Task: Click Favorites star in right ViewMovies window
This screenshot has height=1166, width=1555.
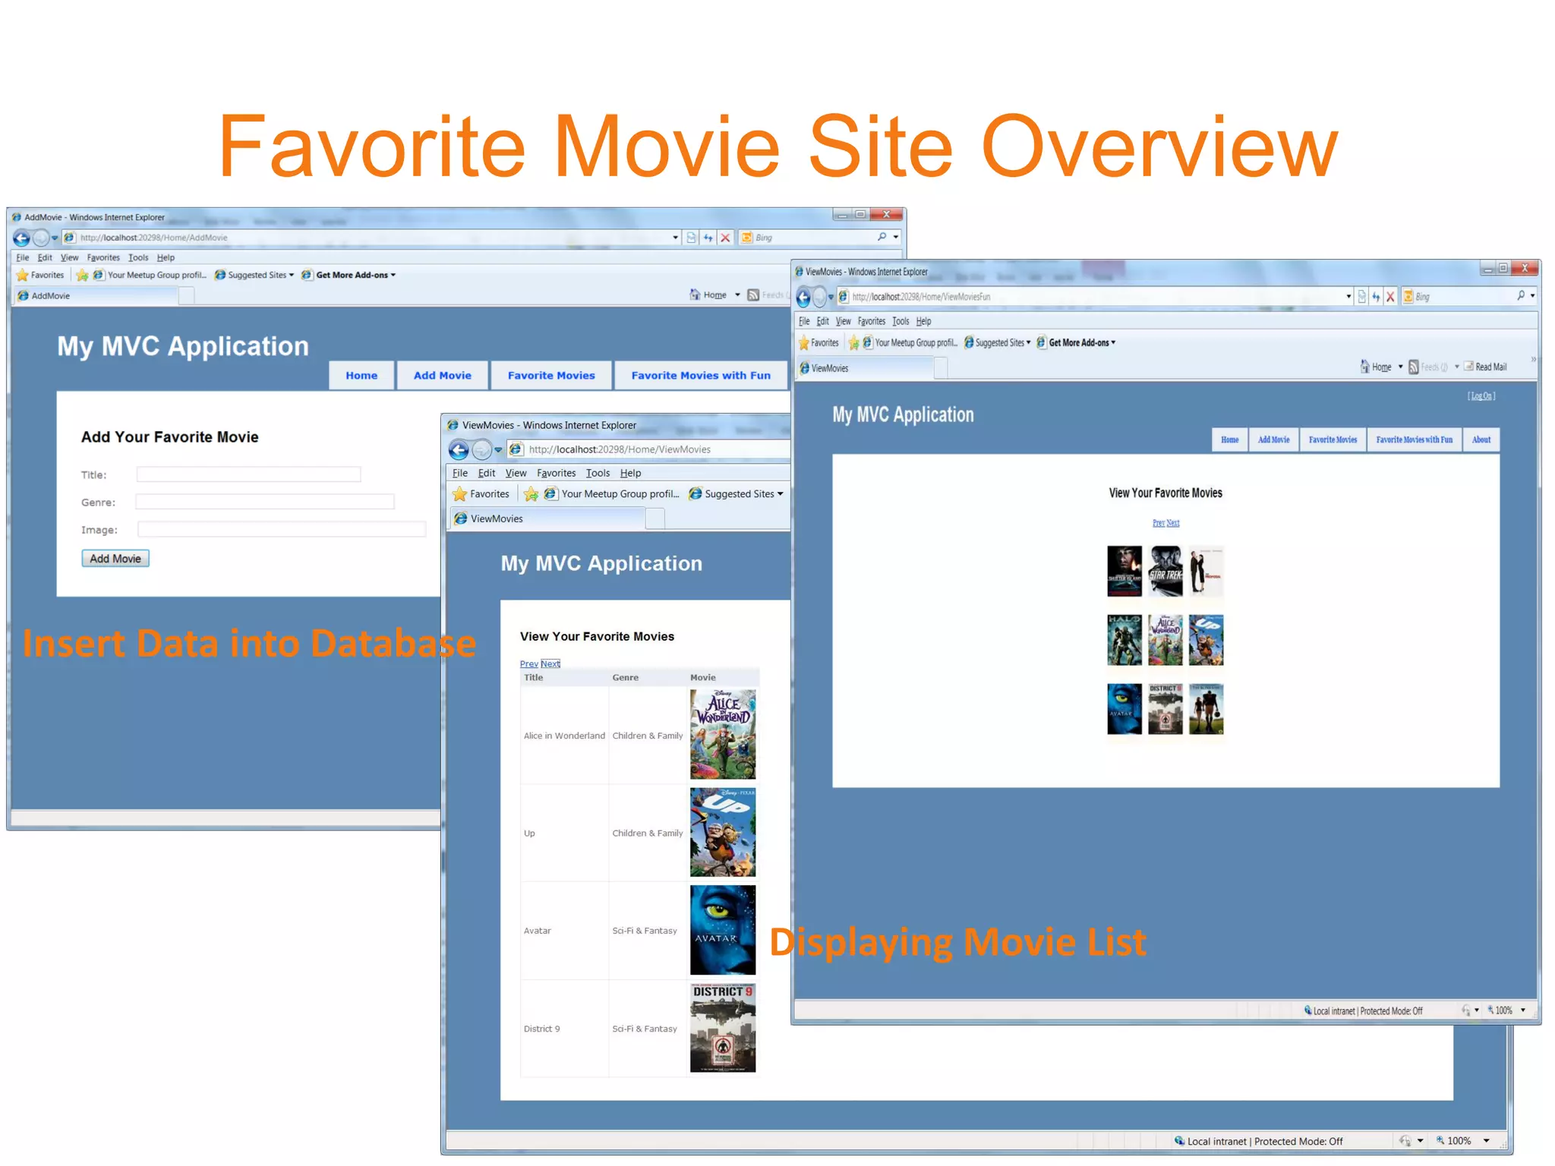Action: (804, 343)
